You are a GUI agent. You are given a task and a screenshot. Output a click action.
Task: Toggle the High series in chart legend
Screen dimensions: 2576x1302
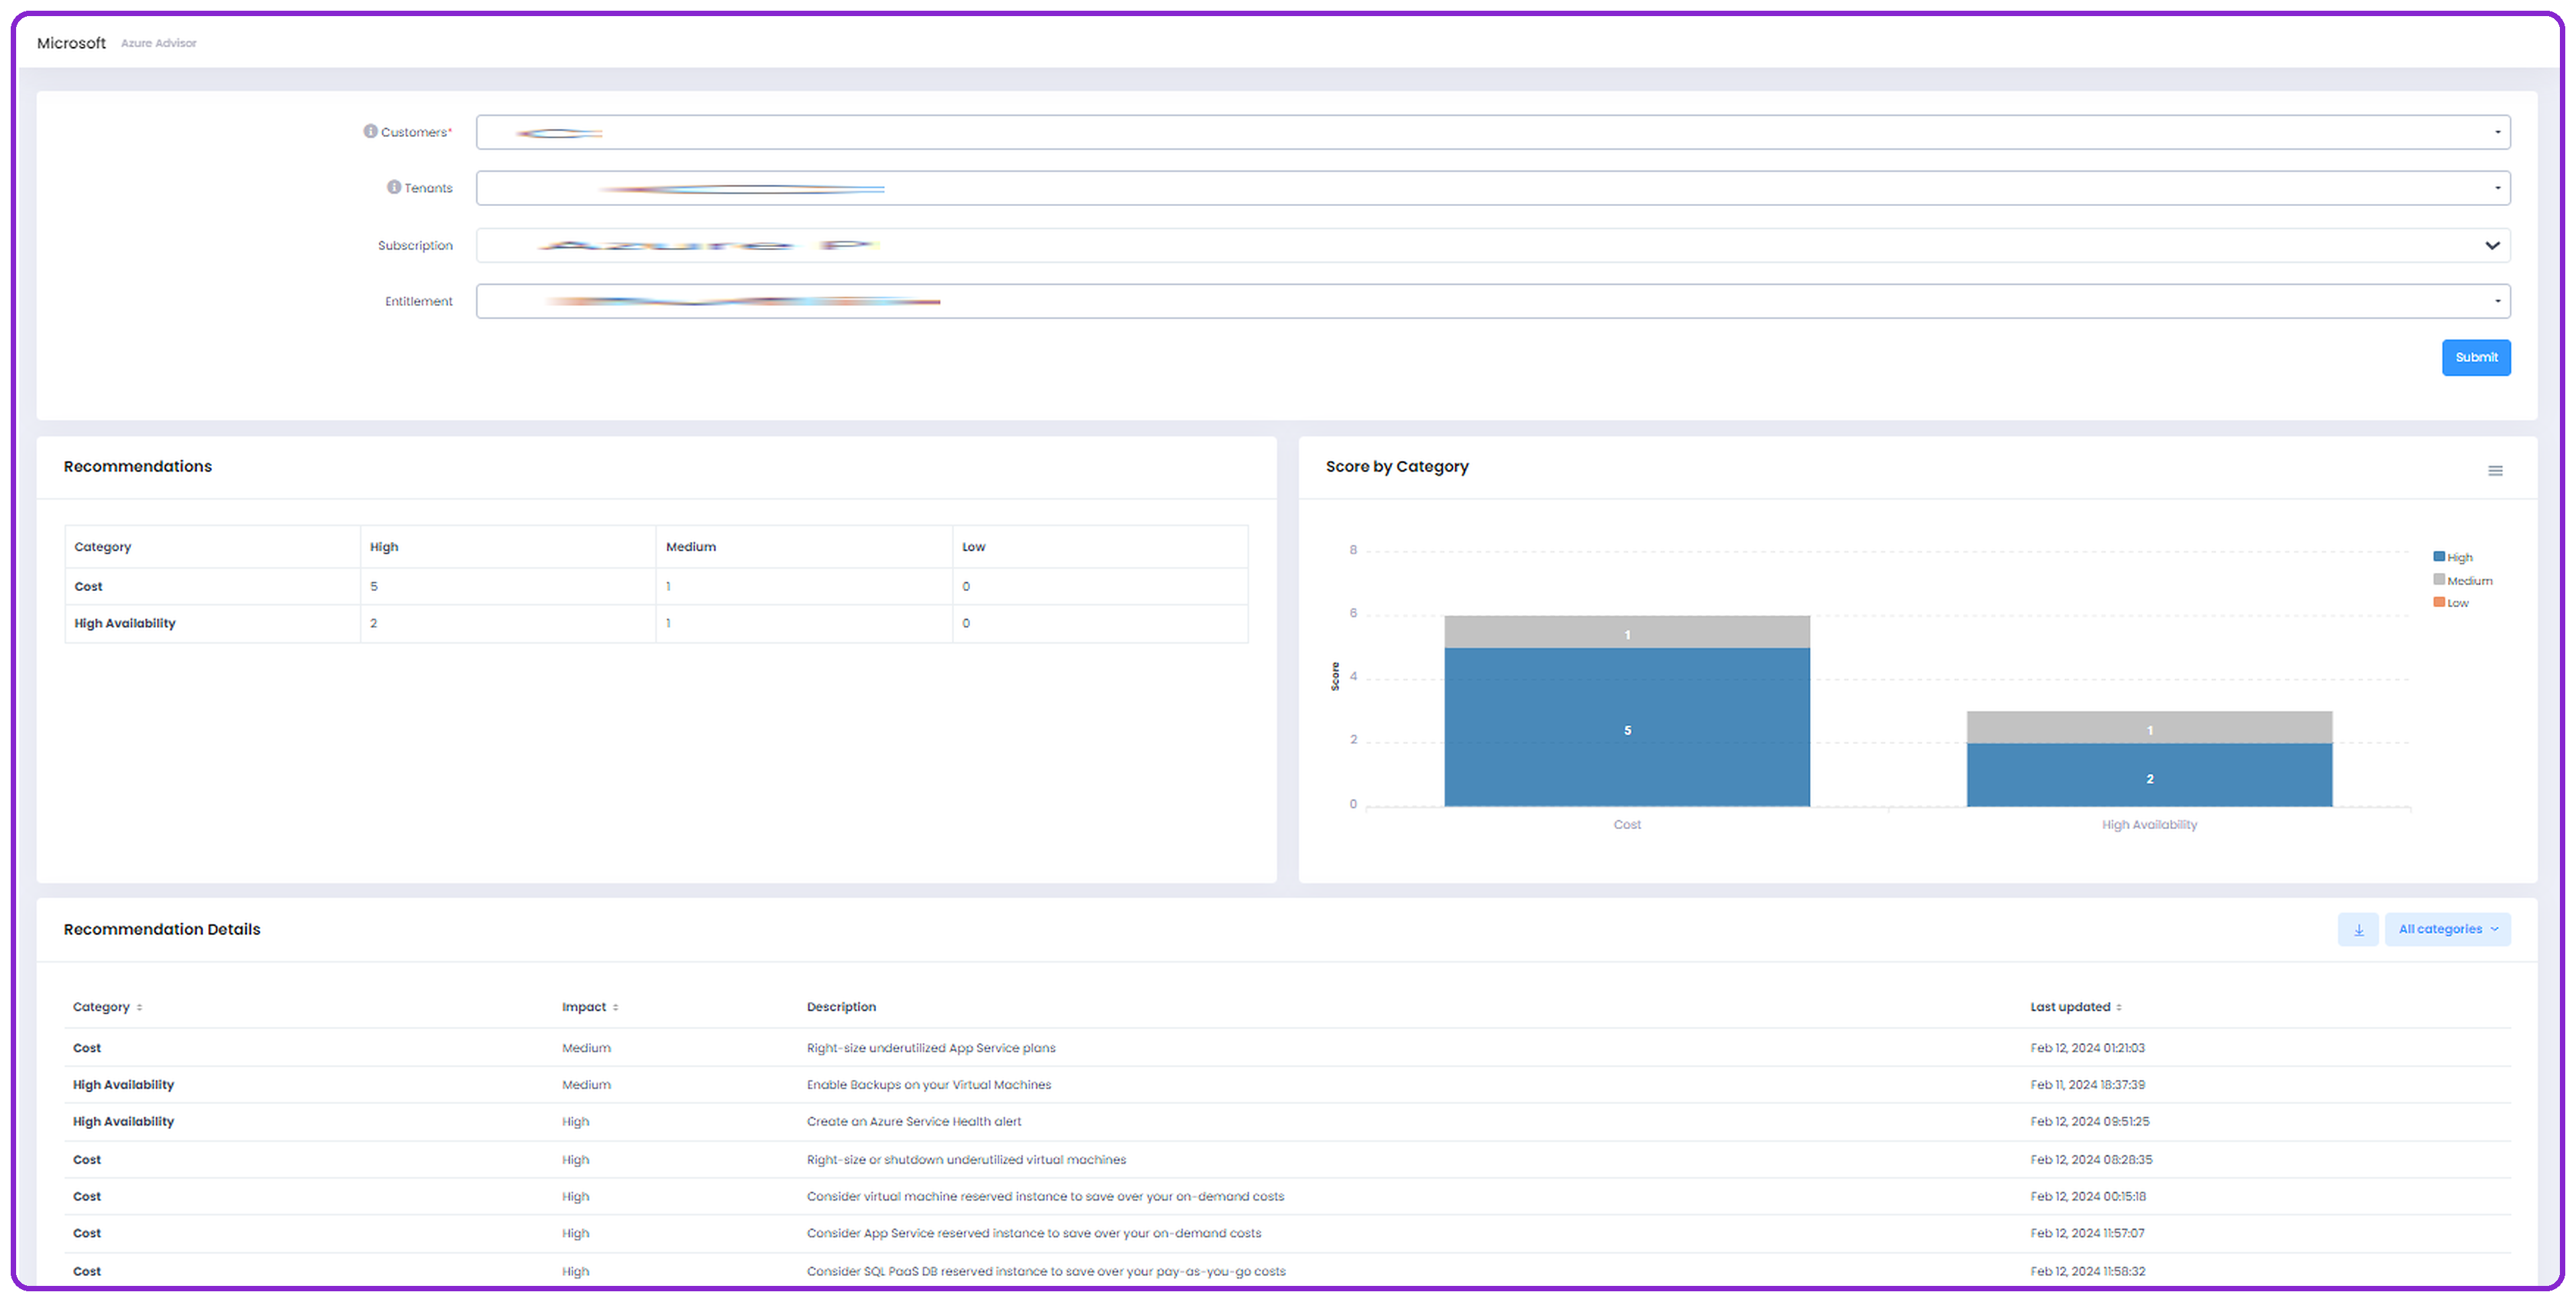tap(2453, 557)
